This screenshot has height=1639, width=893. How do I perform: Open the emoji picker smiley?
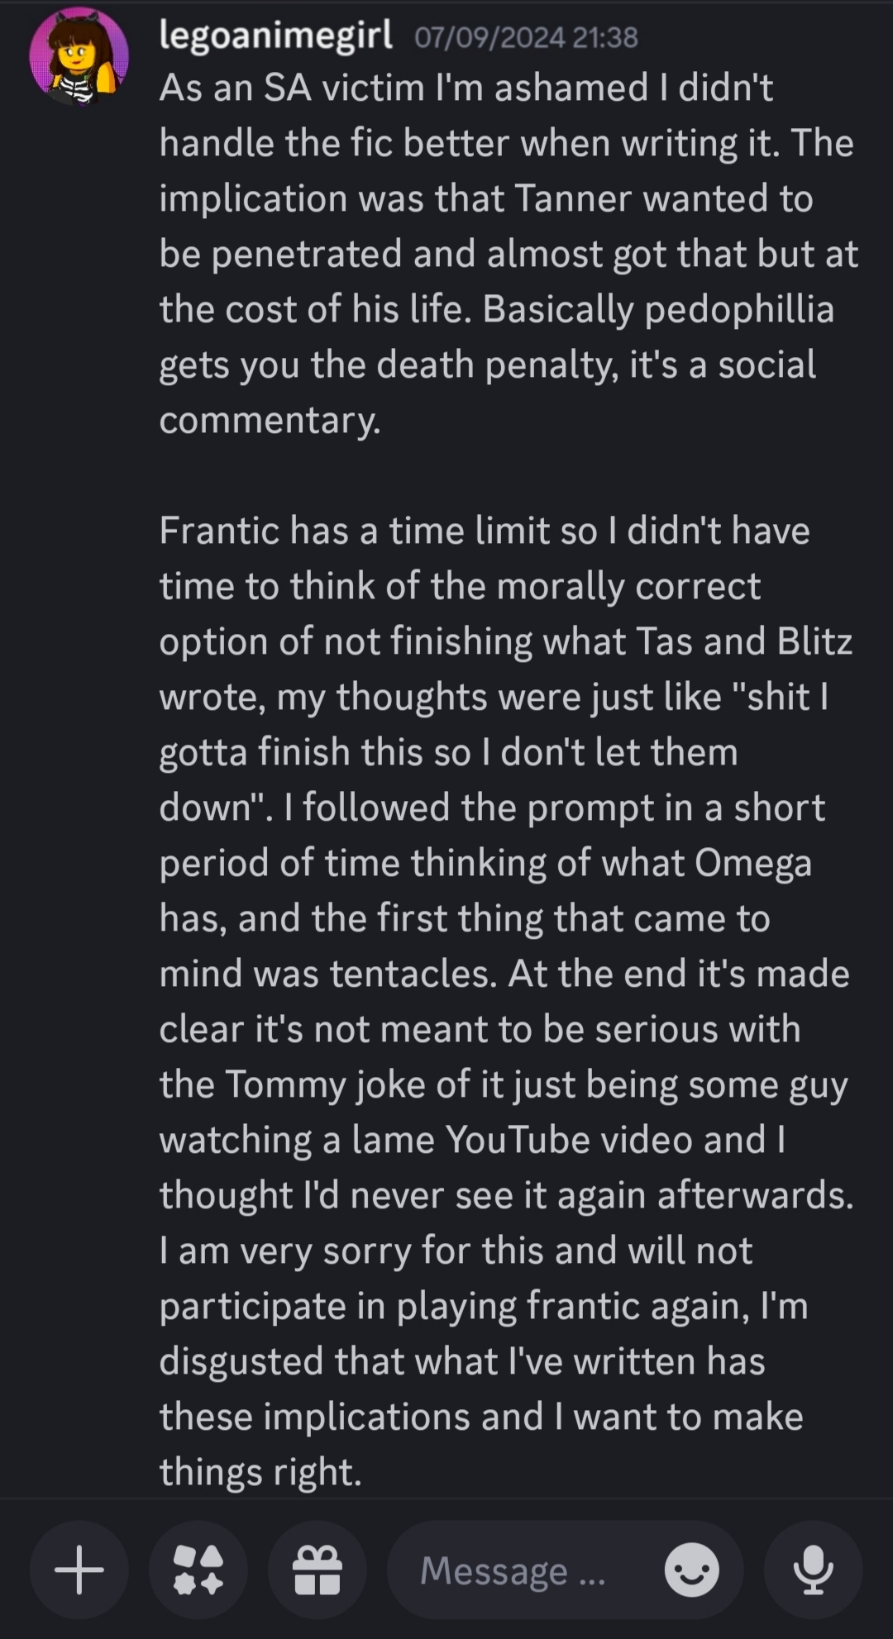[x=691, y=1570]
